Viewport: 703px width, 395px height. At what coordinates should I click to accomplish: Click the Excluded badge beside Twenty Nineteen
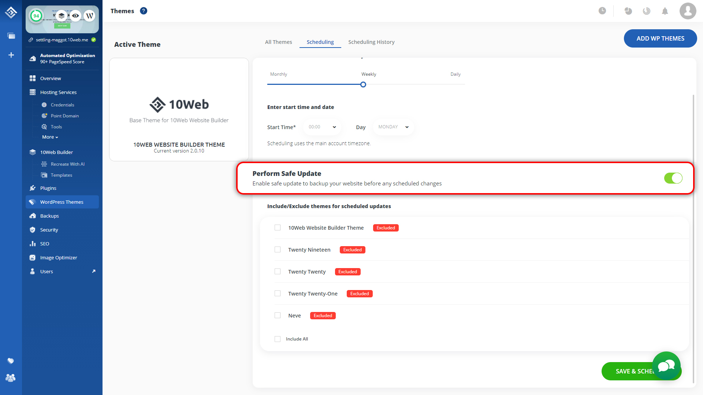click(353, 250)
